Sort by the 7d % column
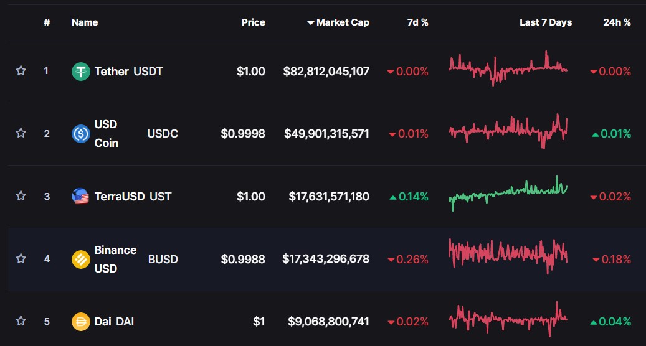Image resolution: width=646 pixels, height=346 pixels. (417, 22)
